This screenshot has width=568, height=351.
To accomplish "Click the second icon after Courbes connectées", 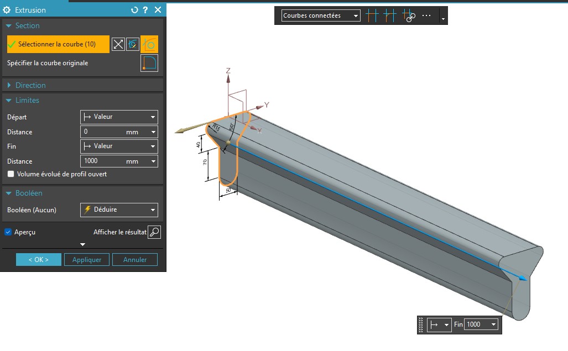I will (390, 15).
